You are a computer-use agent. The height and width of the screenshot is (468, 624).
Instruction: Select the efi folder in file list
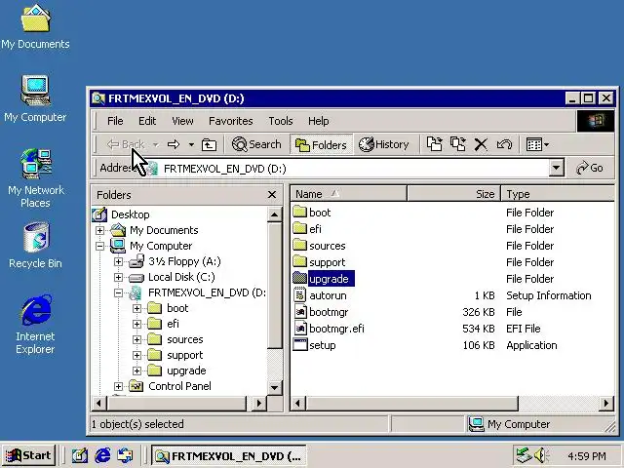315,229
